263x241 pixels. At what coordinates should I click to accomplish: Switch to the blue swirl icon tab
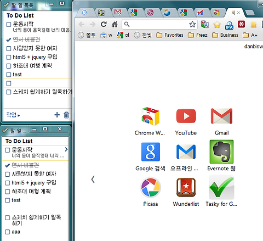(167, 13)
